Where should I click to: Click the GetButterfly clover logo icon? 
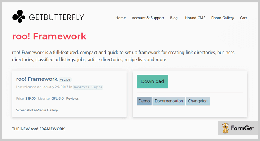click(x=19, y=16)
